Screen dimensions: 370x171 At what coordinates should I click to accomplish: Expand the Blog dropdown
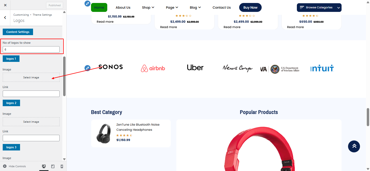(x=195, y=7)
